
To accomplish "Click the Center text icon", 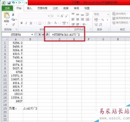I will 78,19.
